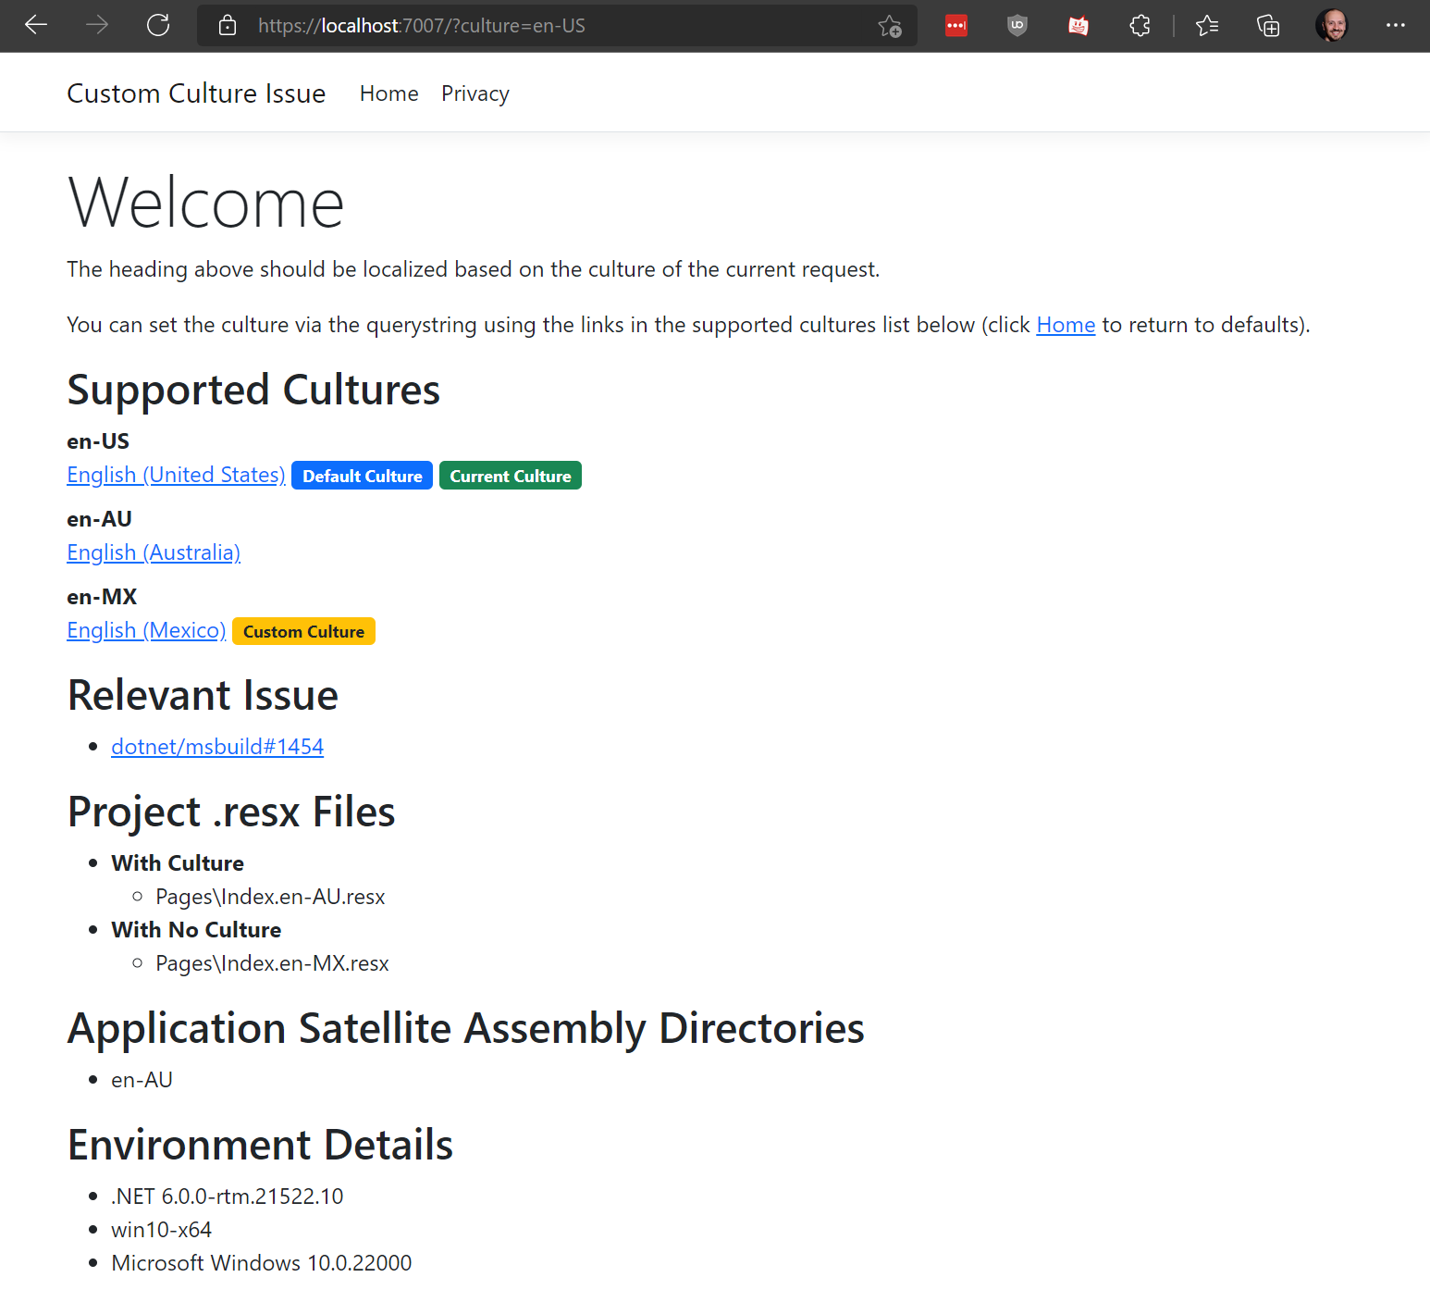Click the Custom Culture Issue brand

196,93
